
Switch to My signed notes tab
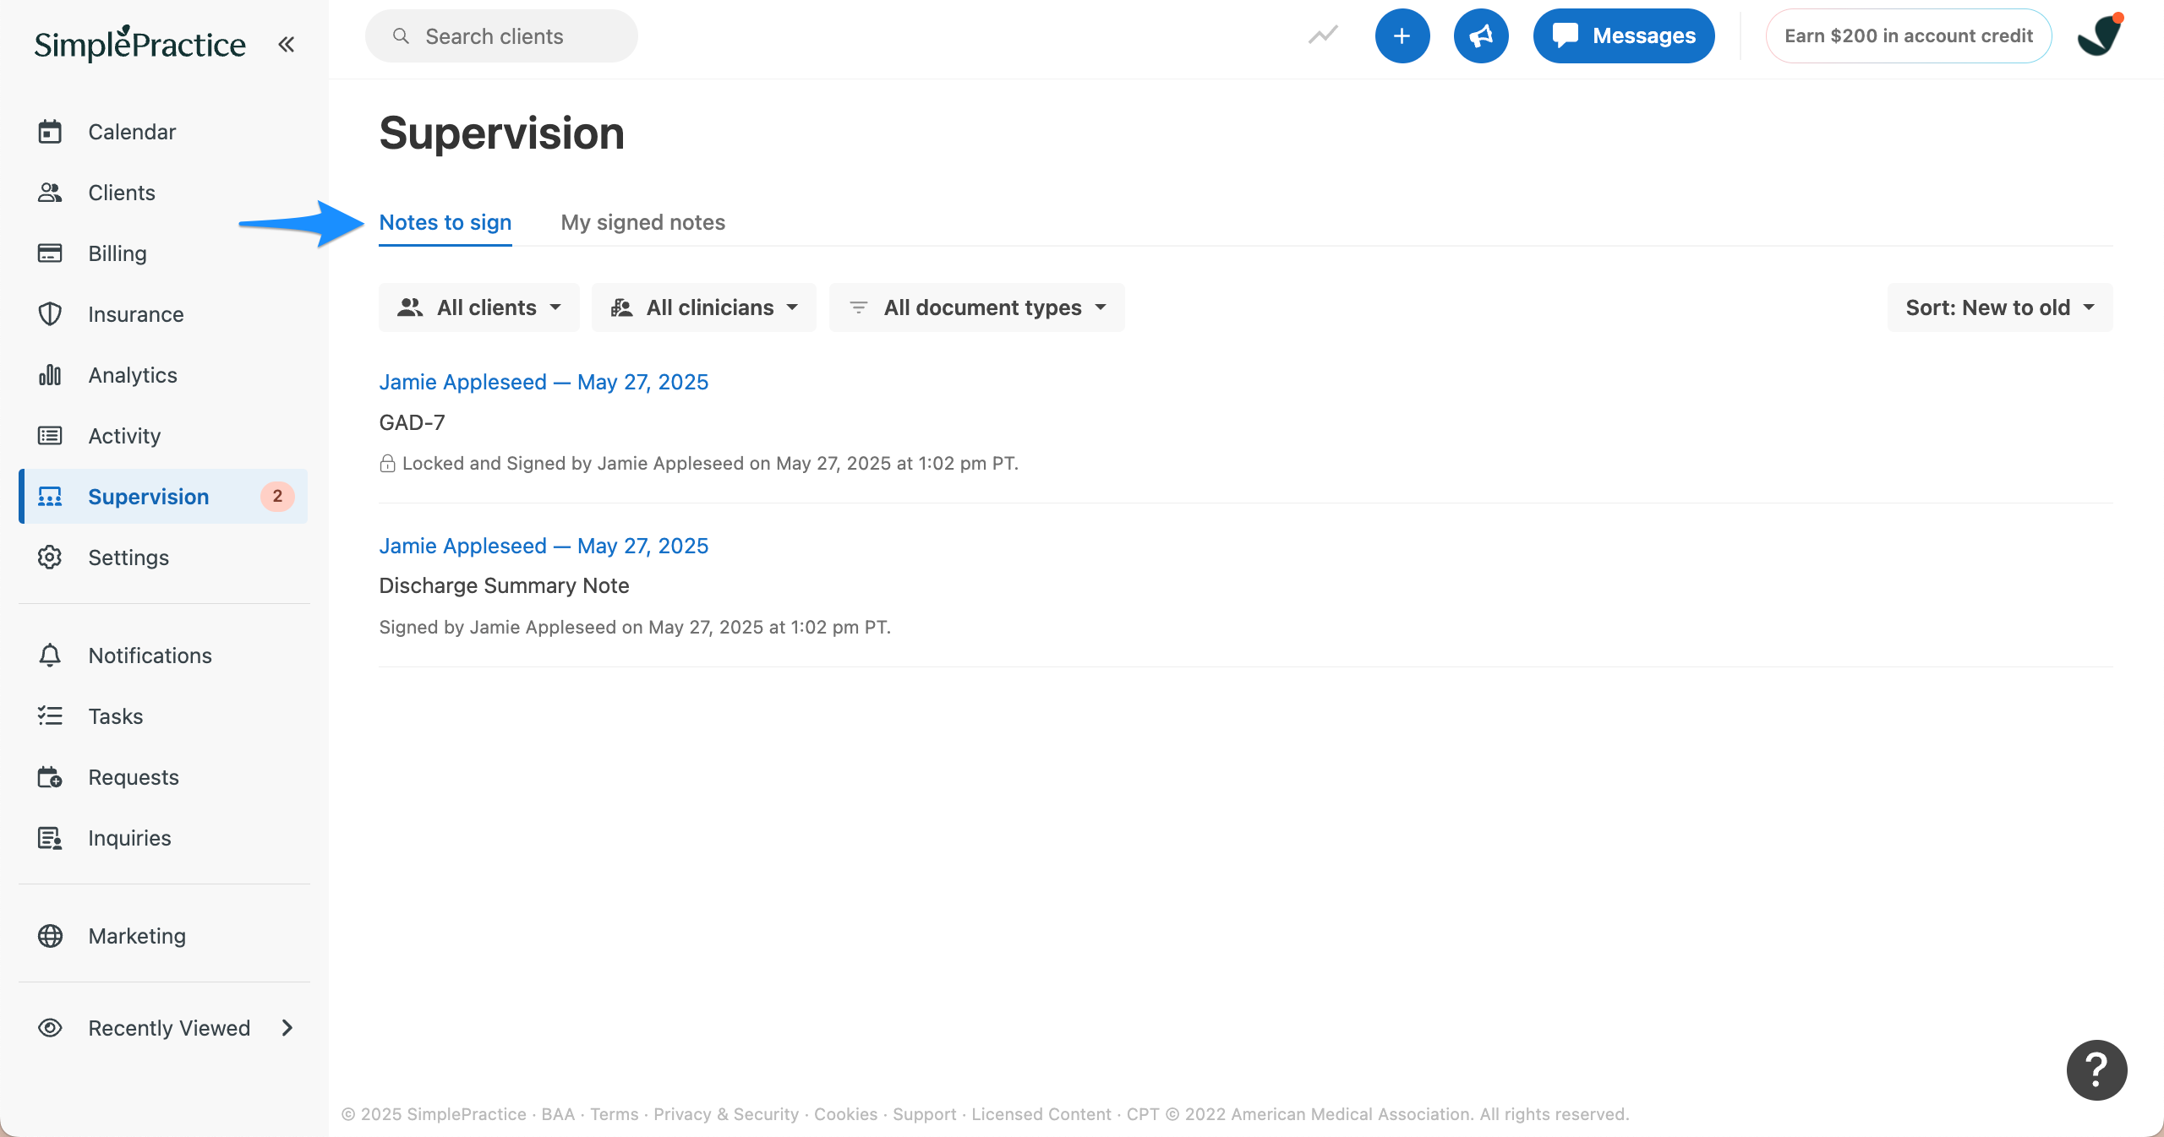click(x=642, y=222)
